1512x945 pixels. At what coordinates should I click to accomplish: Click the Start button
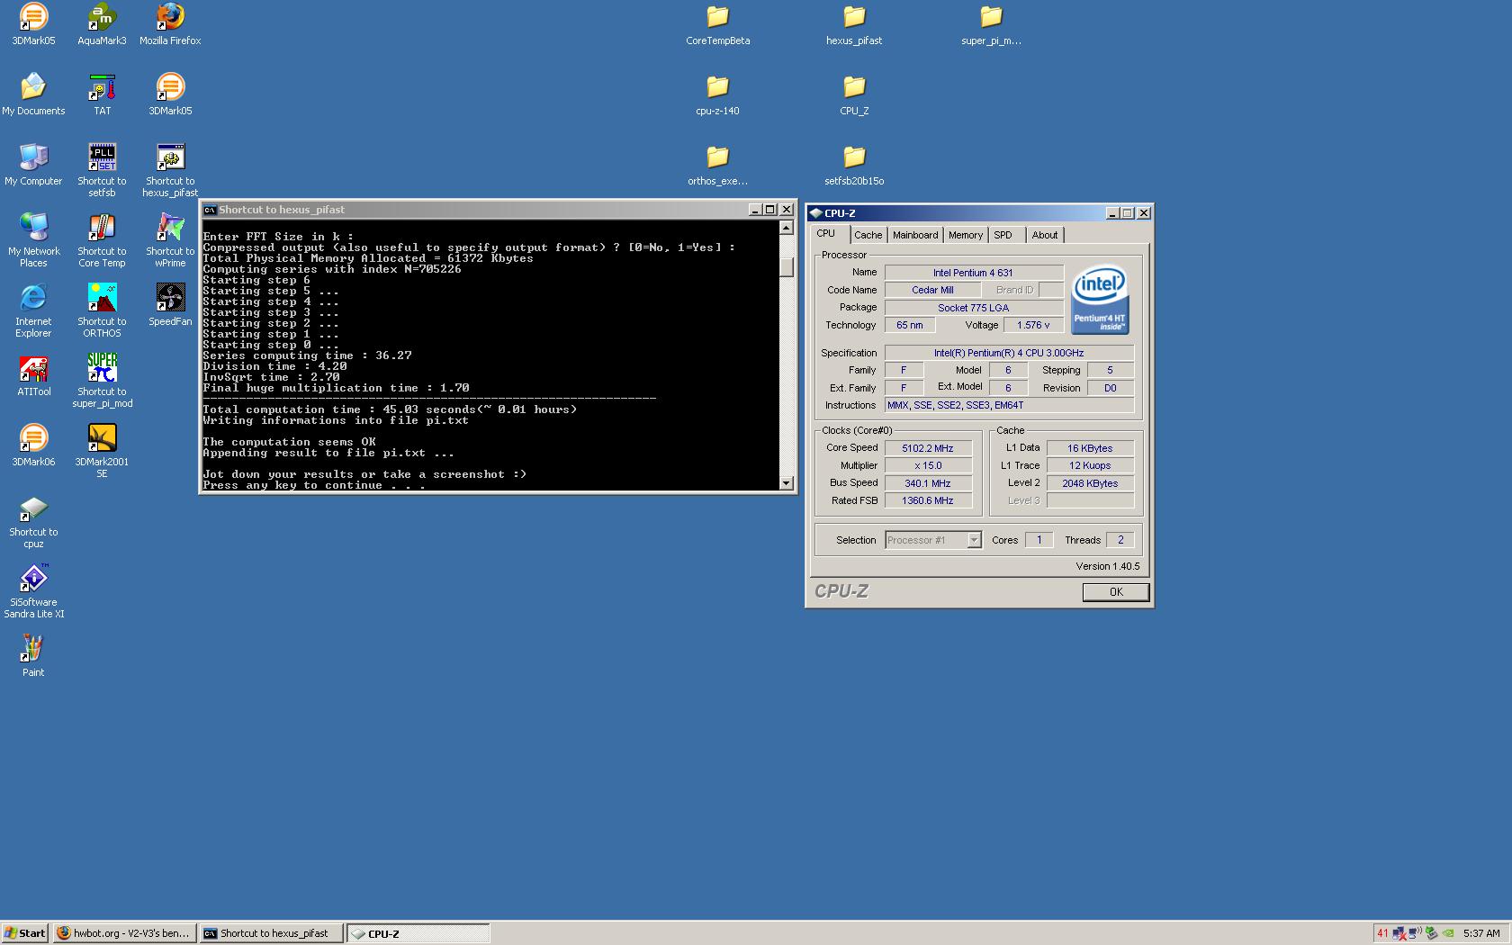point(25,933)
